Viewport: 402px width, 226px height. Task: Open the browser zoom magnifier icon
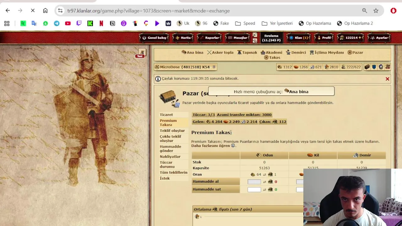click(x=365, y=11)
